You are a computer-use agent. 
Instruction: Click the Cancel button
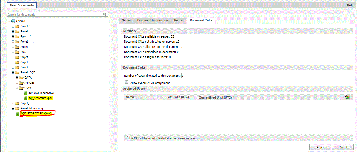click(x=343, y=147)
